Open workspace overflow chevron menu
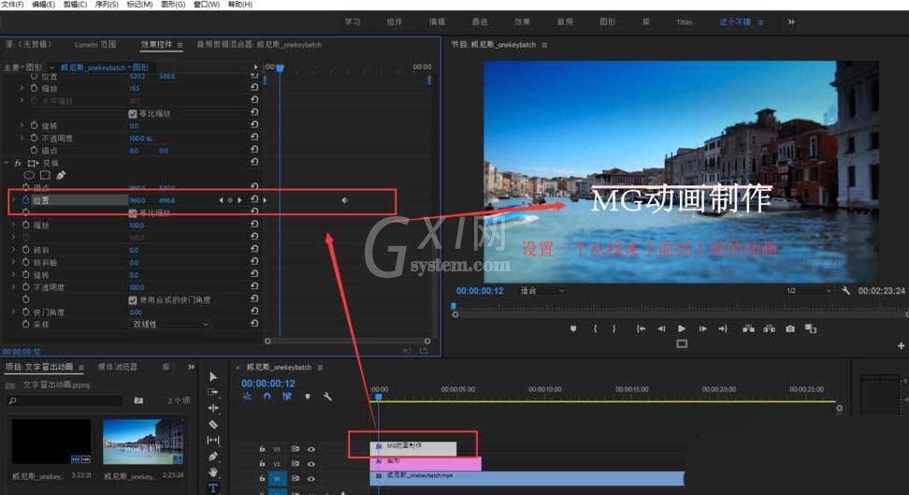 click(x=791, y=22)
